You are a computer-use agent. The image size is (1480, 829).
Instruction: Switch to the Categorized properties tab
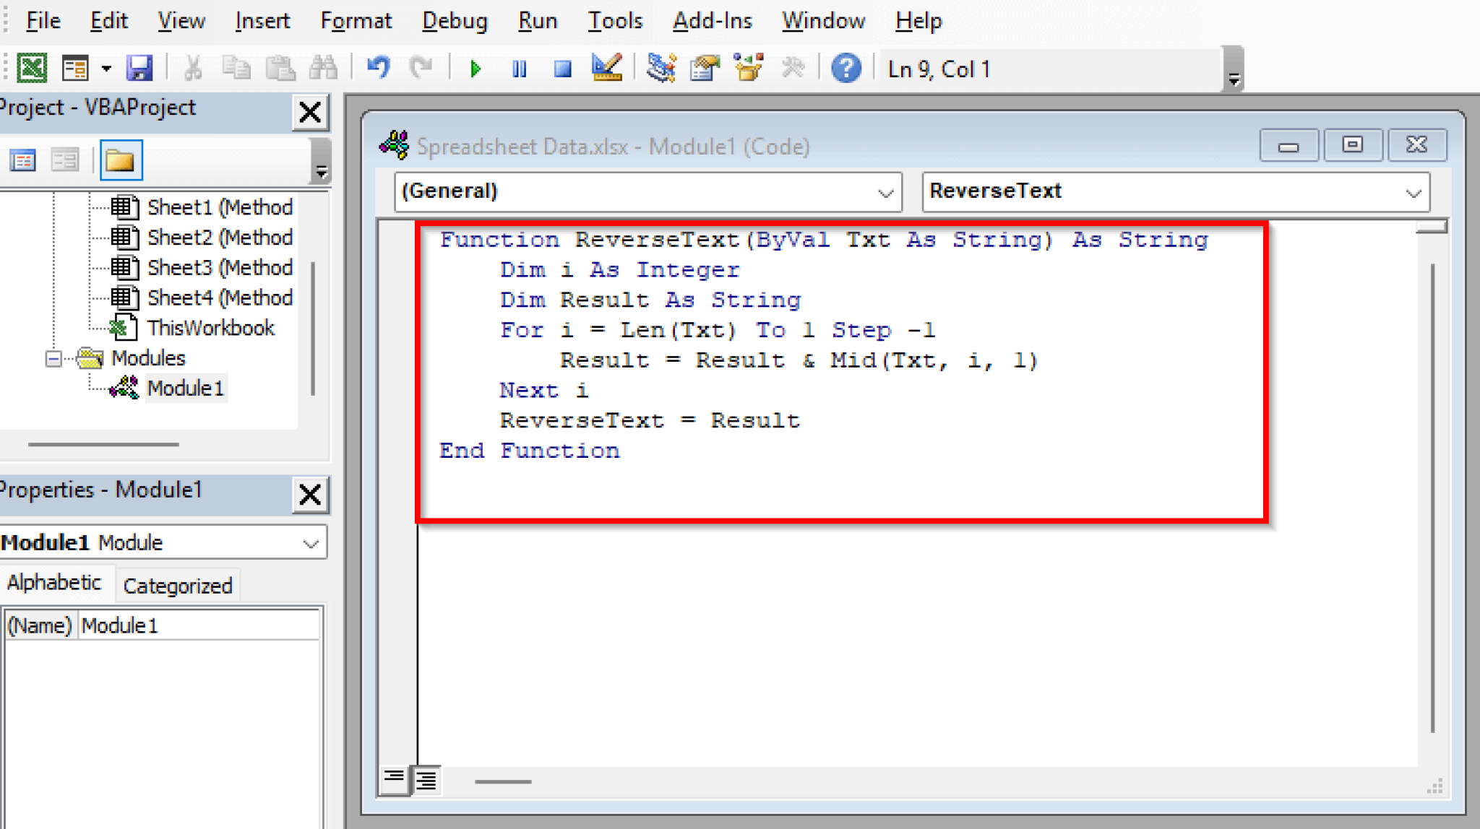pos(177,585)
